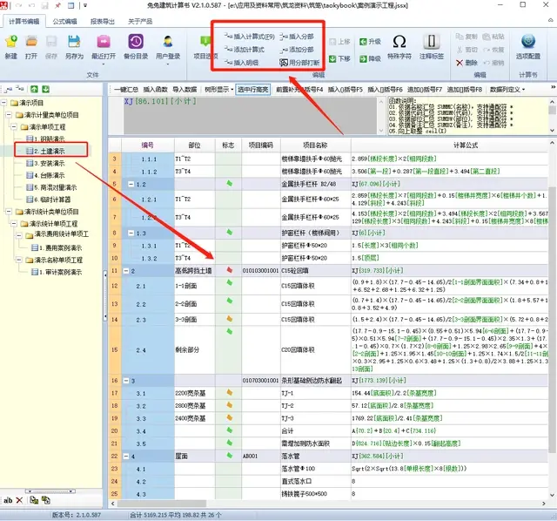Toggle 选中行高亮 row highlight button
557x521 pixels.
coord(254,89)
